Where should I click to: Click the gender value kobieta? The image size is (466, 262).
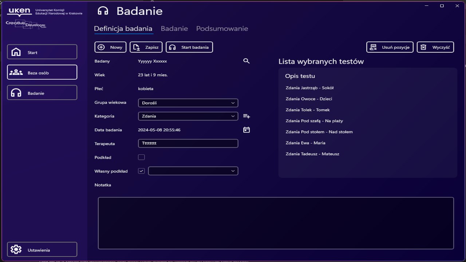146,89
